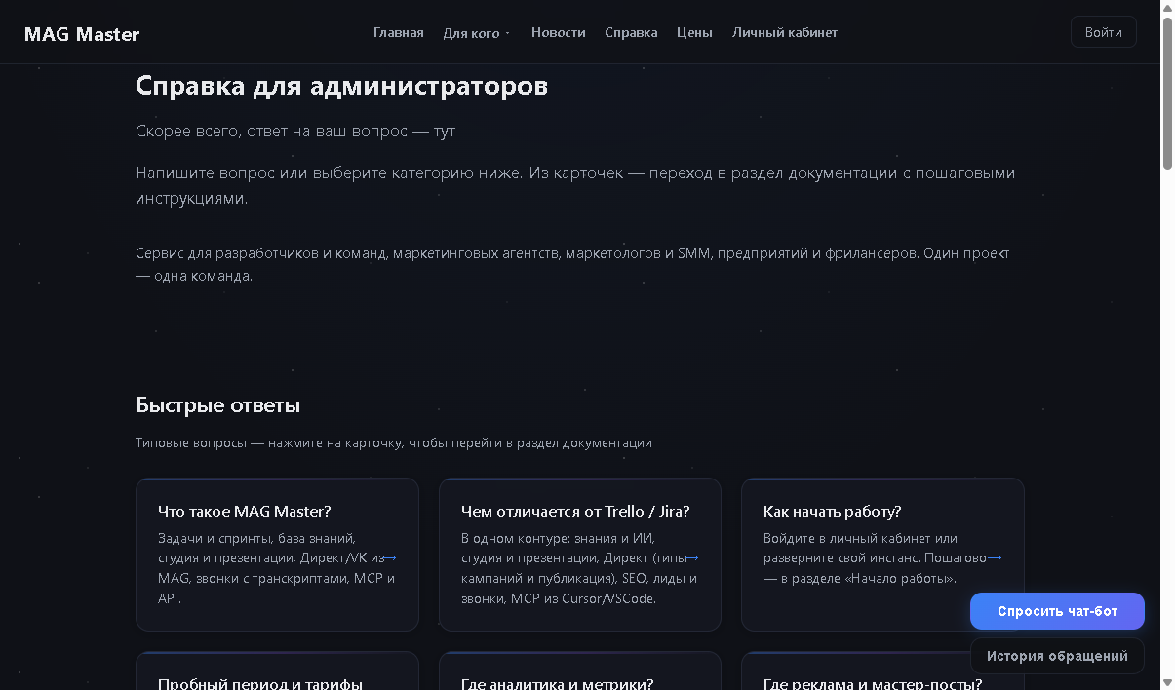
Task: Open the 'Пробный период и тарифы' card
Action: point(277,671)
